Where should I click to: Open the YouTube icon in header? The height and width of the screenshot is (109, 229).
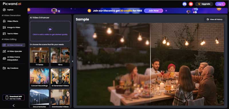[x=191, y=4]
